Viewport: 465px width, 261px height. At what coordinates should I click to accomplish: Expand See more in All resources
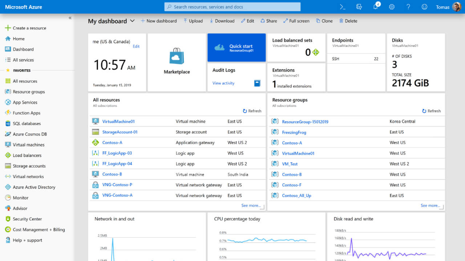click(251, 206)
